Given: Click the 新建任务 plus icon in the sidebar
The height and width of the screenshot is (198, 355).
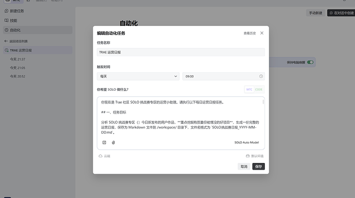Looking at the screenshot, I should 6,11.
